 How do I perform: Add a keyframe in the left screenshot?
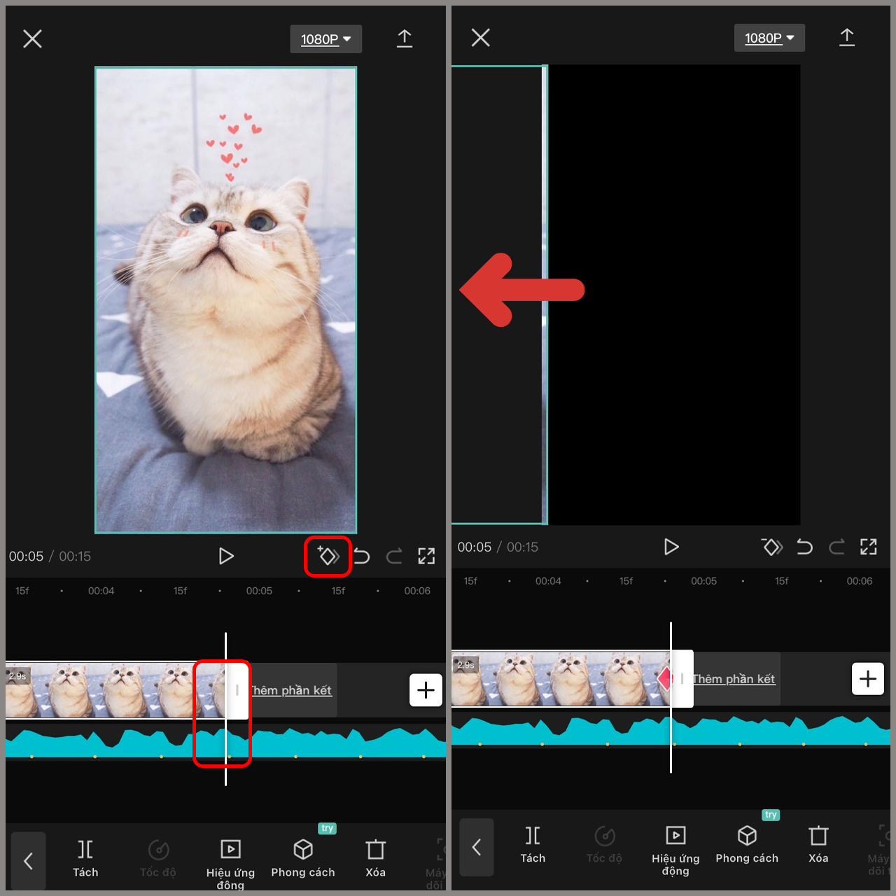coord(328,556)
